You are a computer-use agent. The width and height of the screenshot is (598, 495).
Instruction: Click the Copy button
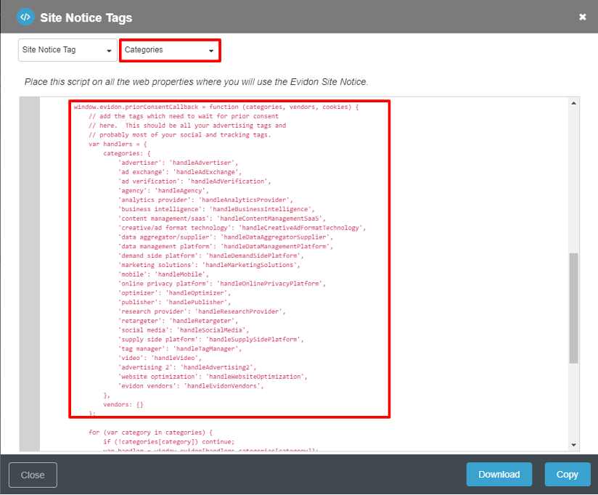(x=567, y=475)
